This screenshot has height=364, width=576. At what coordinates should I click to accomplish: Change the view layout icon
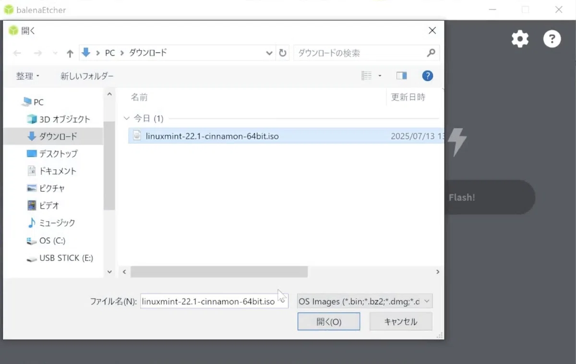367,76
